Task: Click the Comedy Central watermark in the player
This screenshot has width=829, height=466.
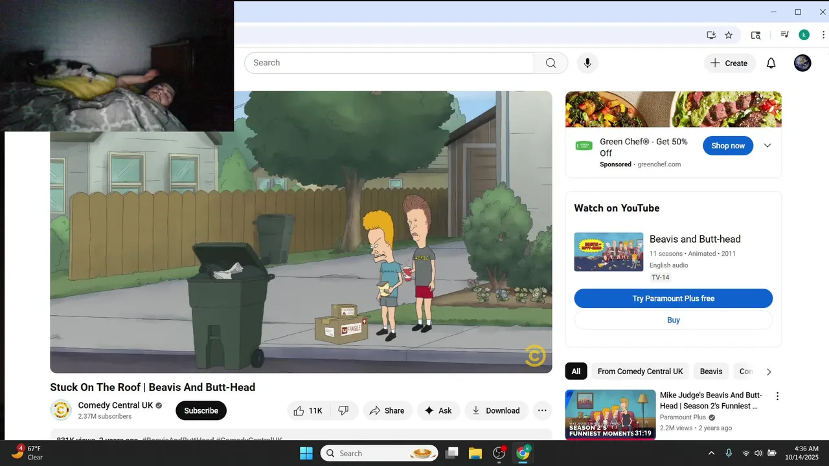Action: point(535,356)
